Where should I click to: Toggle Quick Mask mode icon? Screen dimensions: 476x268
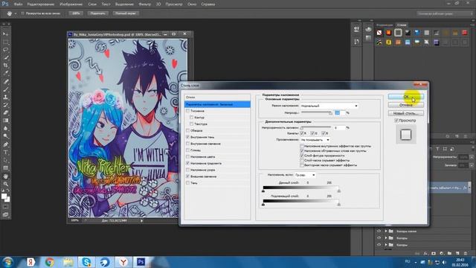(x=5, y=207)
